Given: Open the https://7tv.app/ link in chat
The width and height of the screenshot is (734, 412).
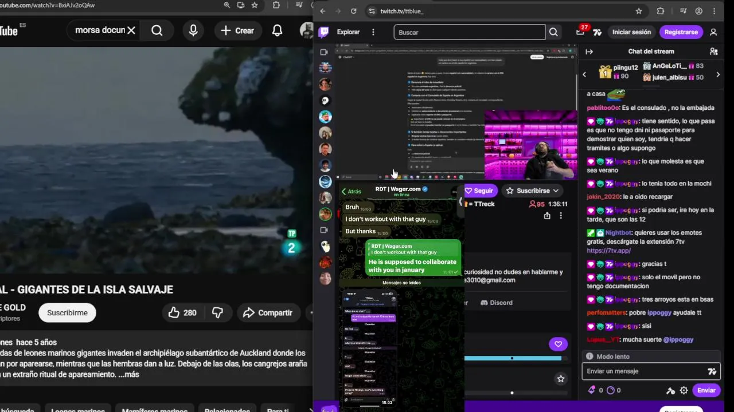Looking at the screenshot, I should point(608,251).
